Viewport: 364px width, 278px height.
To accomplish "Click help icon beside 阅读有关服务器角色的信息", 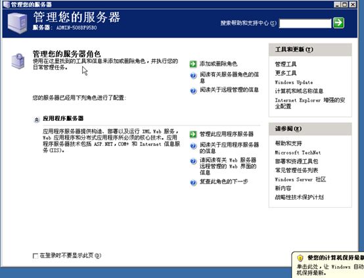I will (193, 76).
